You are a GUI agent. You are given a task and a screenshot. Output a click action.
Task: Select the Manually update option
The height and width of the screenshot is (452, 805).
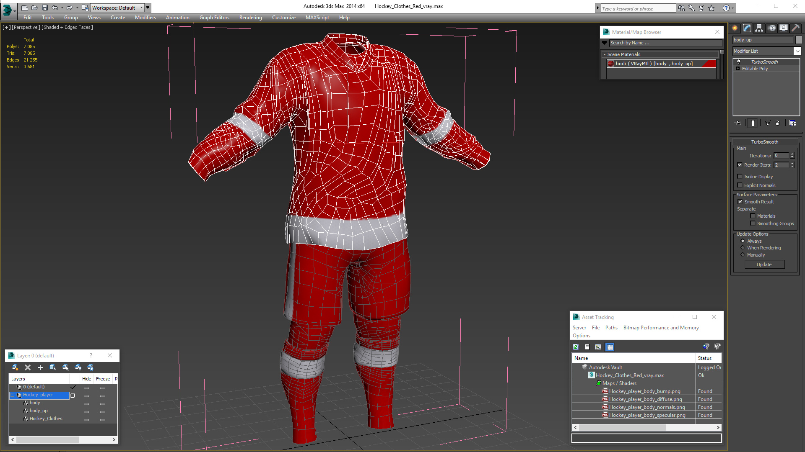(743, 255)
